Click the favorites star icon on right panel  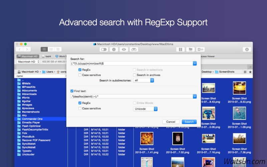[x=250, y=72]
